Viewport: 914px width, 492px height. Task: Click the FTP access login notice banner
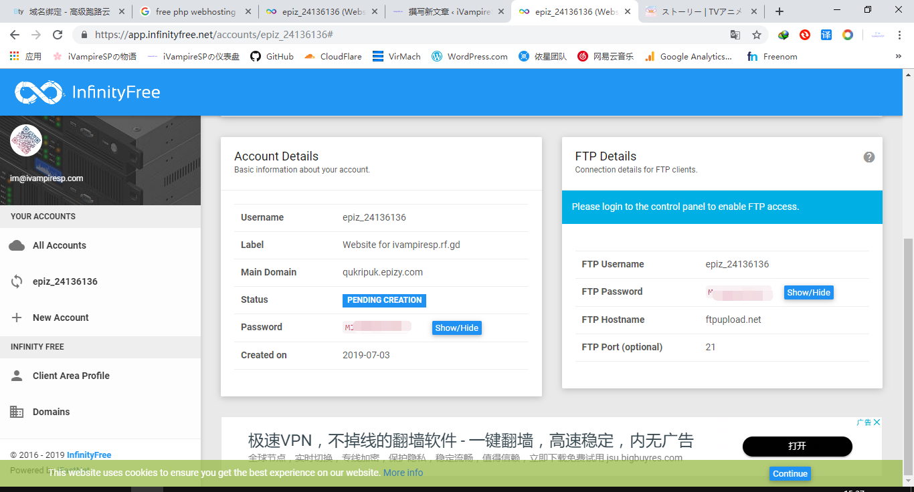pos(722,207)
